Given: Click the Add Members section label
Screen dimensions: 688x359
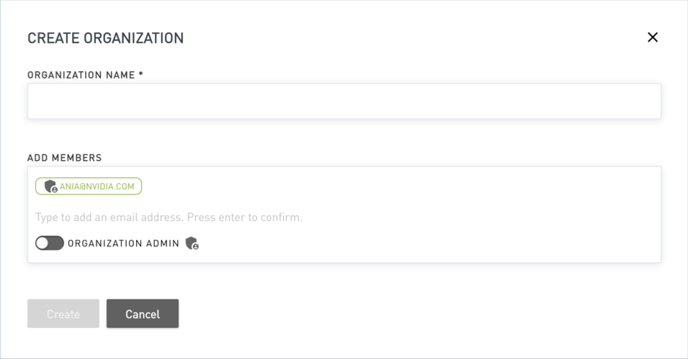Looking at the screenshot, I should (x=65, y=158).
